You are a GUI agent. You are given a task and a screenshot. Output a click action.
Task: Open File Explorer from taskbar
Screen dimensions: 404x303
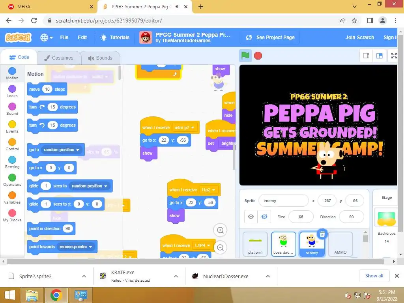tap(32, 295)
